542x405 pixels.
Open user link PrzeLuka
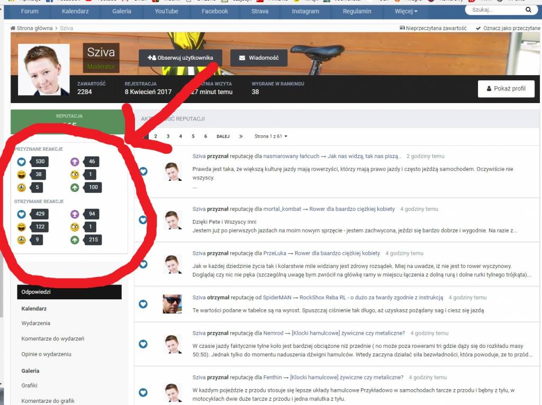point(275,253)
